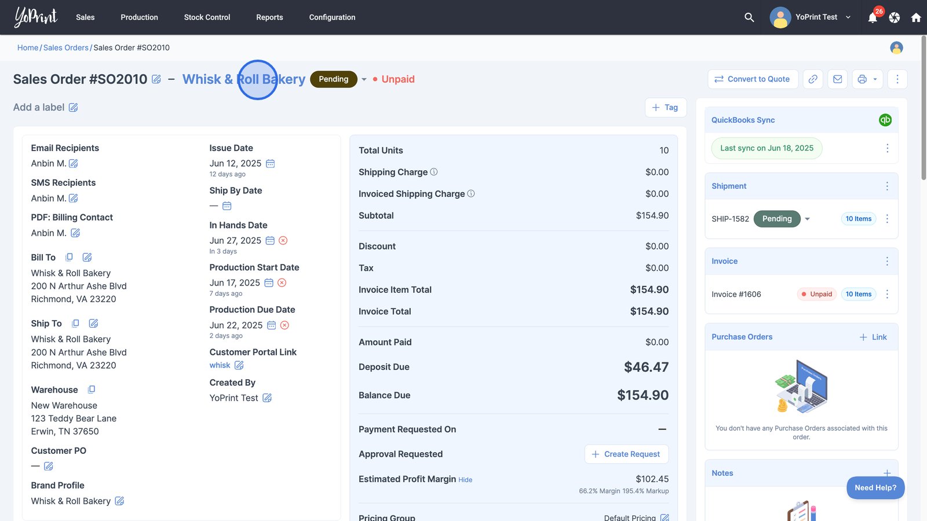Edit PDF Billing Contact Anbin M.
Viewport: 927px width, 521px height.
pos(75,233)
